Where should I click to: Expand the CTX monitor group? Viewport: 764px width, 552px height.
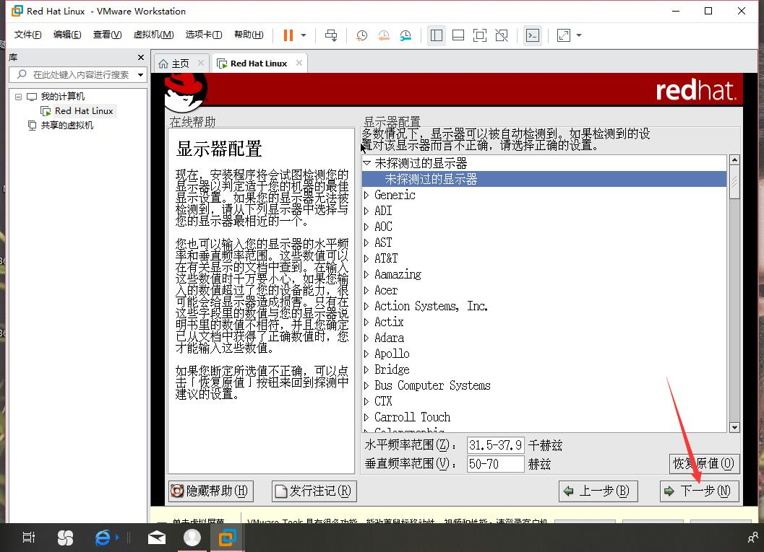tap(366, 402)
